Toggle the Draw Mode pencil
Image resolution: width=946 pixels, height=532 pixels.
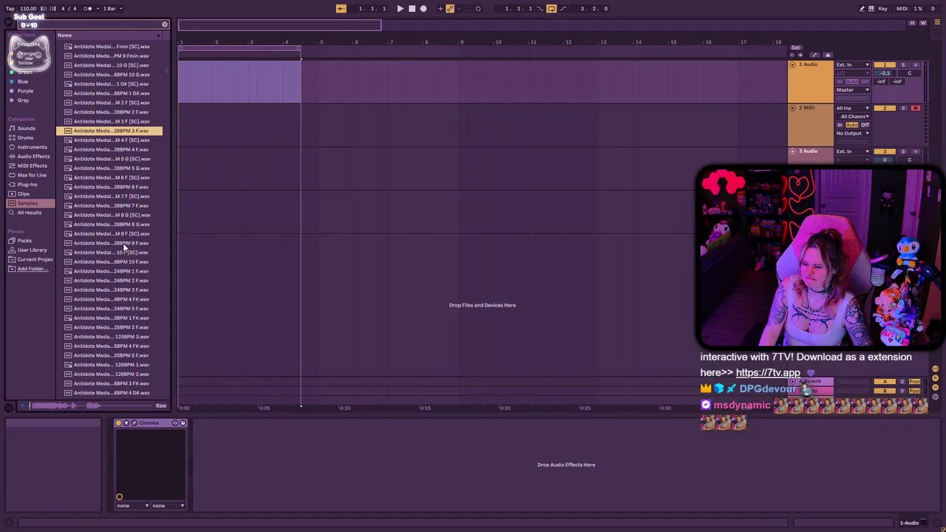point(862,9)
